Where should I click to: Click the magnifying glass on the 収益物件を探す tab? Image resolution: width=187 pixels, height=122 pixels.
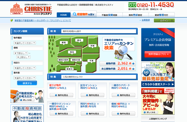pyautogui.click(x=74, y=14)
